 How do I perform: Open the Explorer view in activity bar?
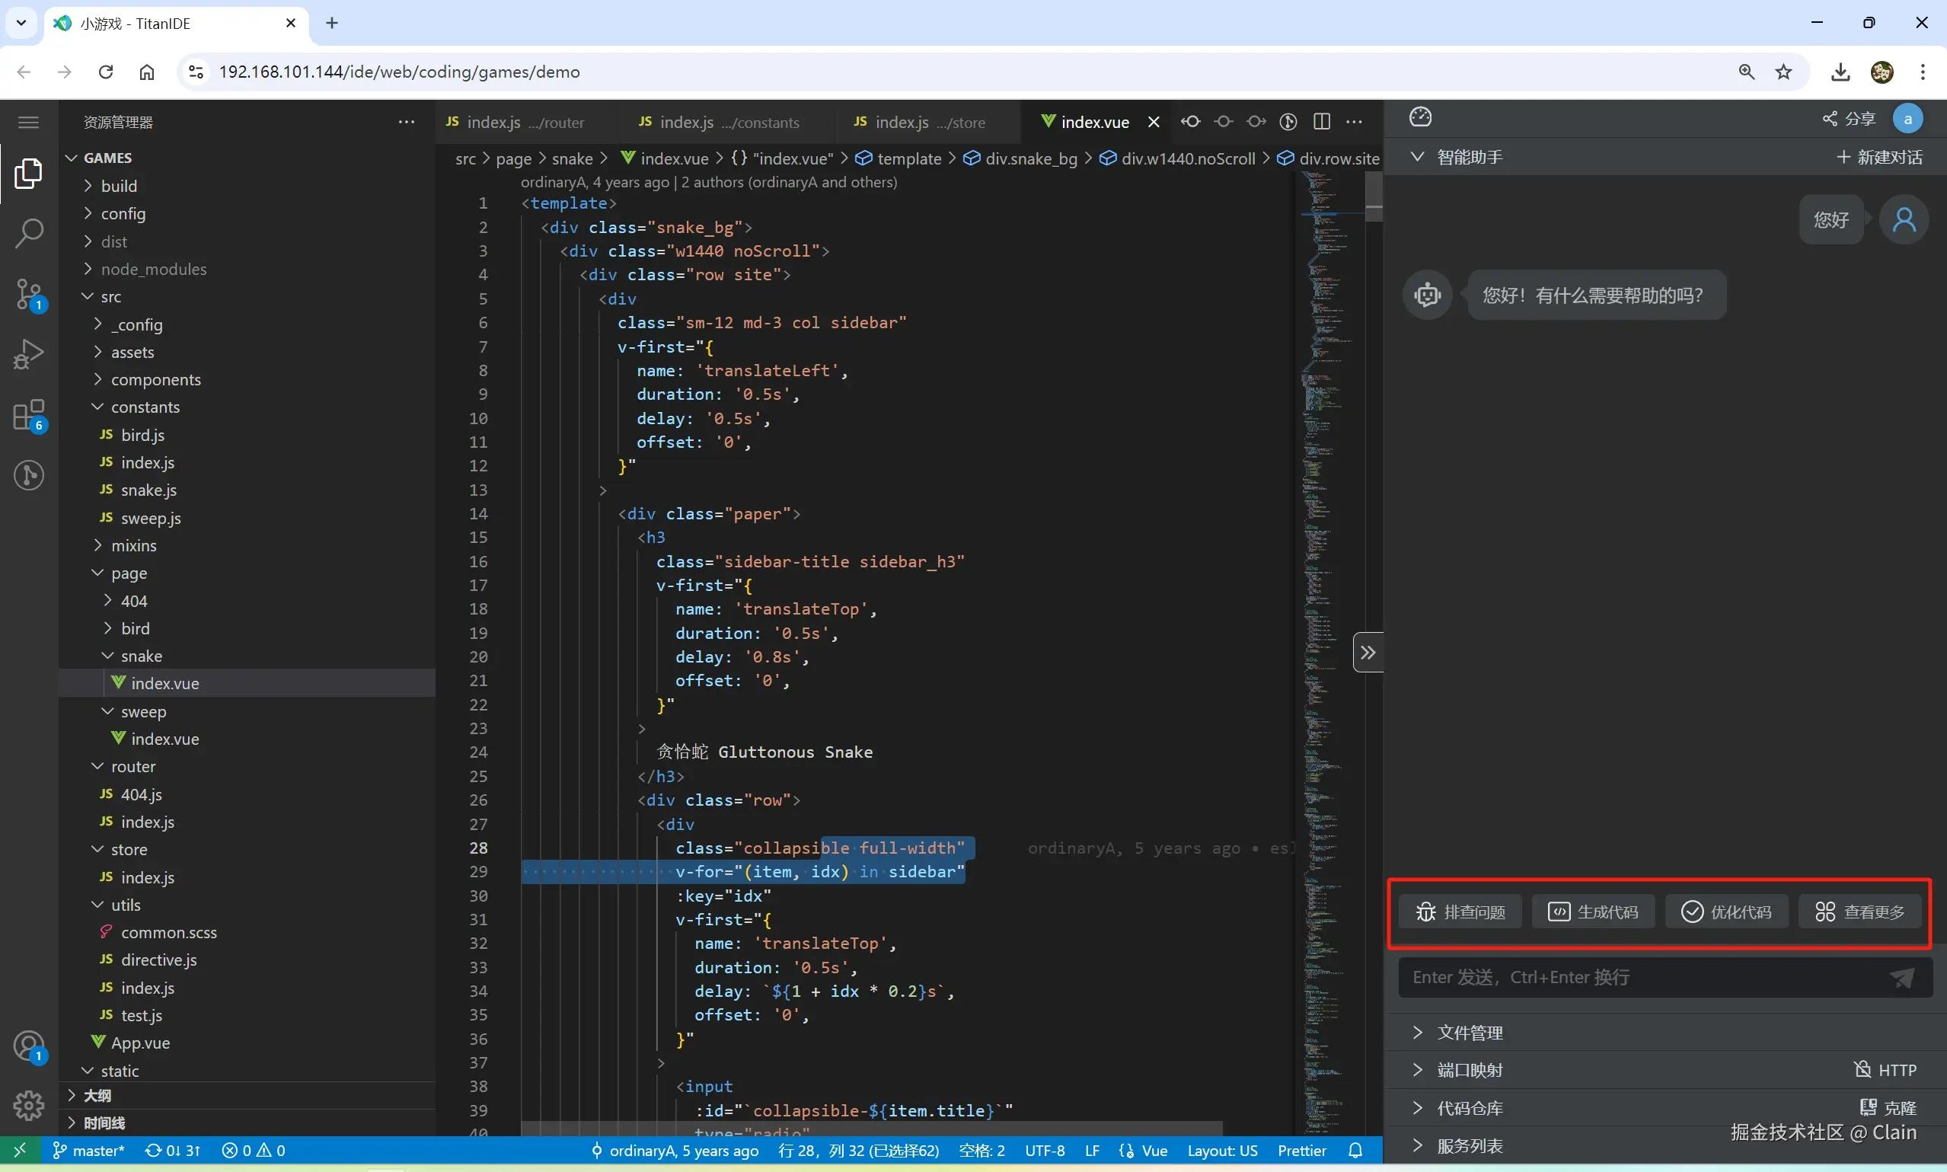pyautogui.click(x=28, y=173)
